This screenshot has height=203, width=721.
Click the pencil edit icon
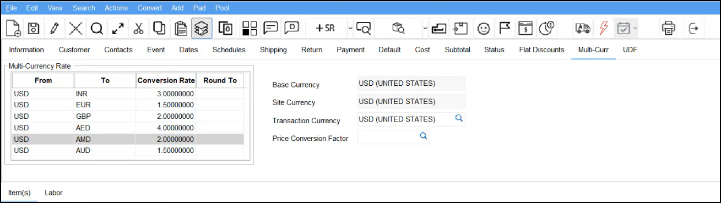pos(54,28)
